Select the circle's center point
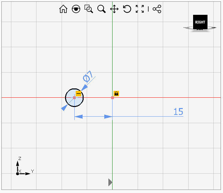The image size is (223, 193). (74, 98)
